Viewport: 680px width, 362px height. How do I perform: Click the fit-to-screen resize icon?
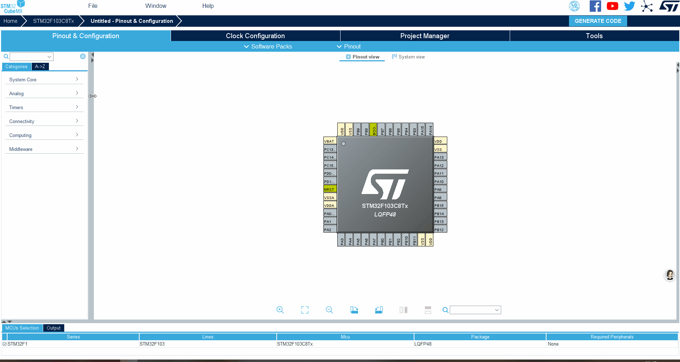coord(305,310)
